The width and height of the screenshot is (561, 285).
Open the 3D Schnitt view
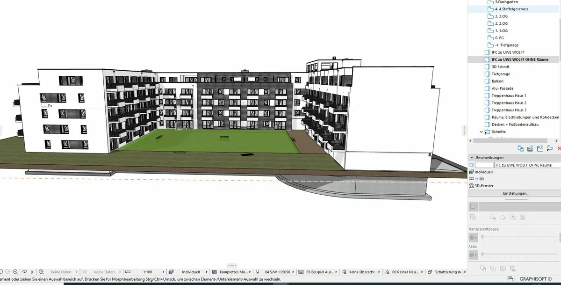(x=500, y=67)
